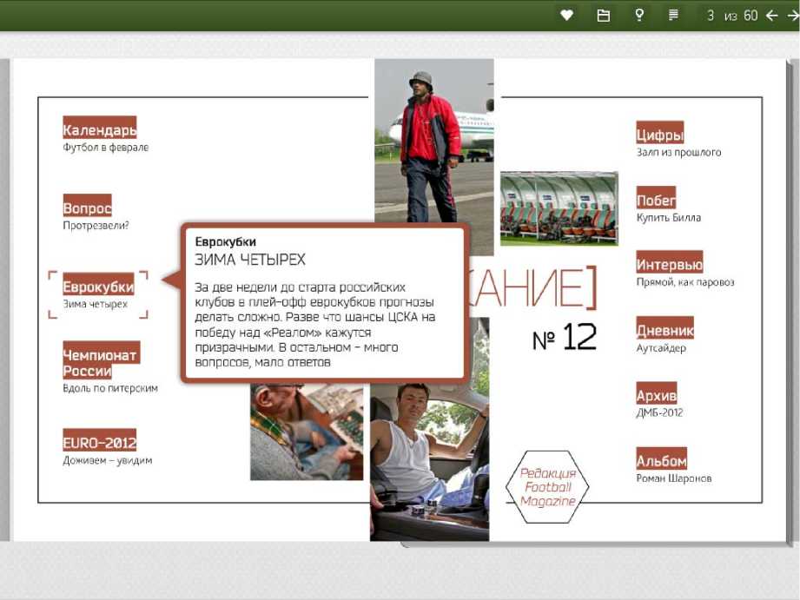This screenshot has height=600, width=800.
Task: Click the issue number "№ 12"
Action: tap(565, 338)
